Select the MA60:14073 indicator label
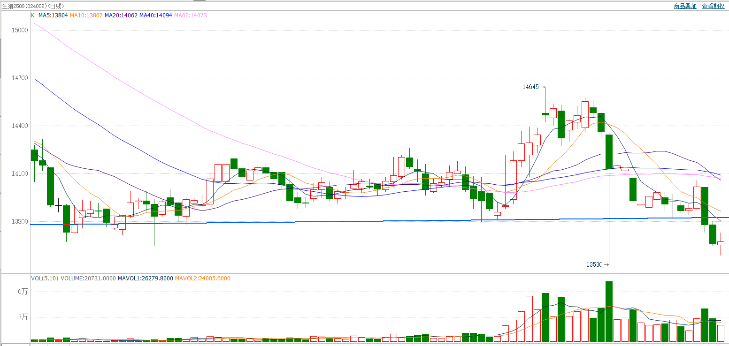729x346 pixels. [191, 15]
